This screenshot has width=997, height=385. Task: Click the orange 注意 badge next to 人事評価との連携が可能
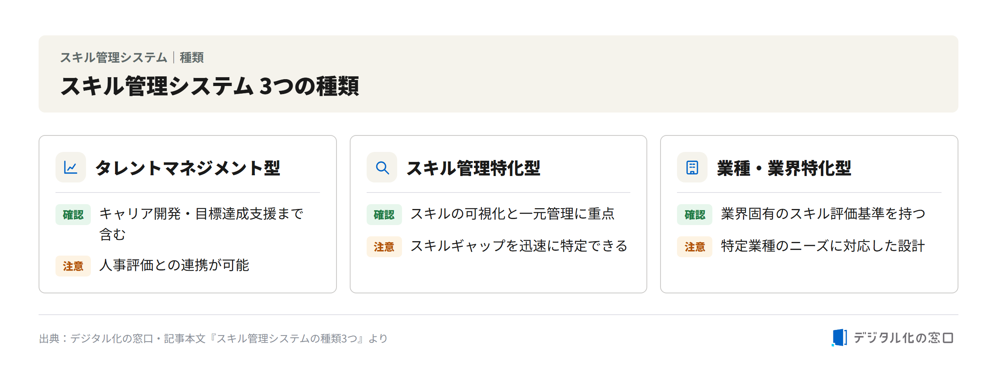(x=73, y=266)
